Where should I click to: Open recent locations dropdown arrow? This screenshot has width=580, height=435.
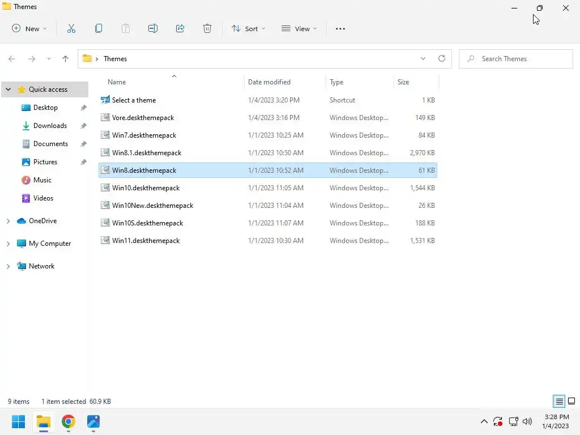pyautogui.click(x=49, y=59)
